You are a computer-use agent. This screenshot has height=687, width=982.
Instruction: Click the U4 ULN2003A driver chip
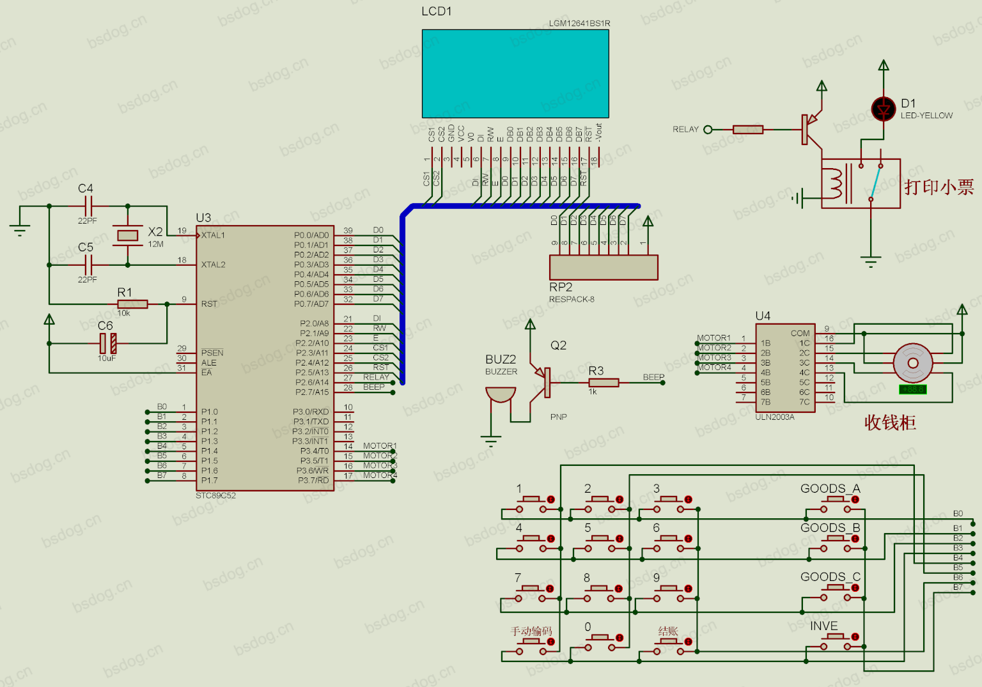[785, 367]
